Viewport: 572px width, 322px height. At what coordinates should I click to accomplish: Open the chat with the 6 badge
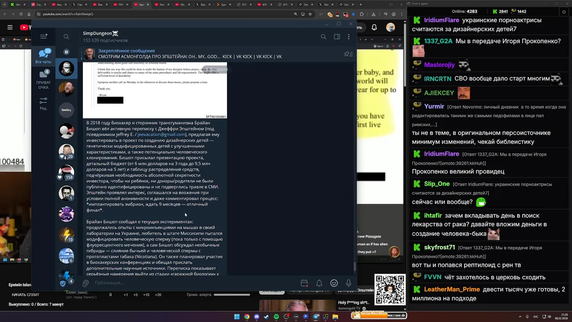click(x=67, y=255)
